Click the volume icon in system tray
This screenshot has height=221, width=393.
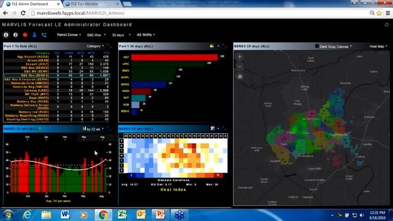click(362, 215)
